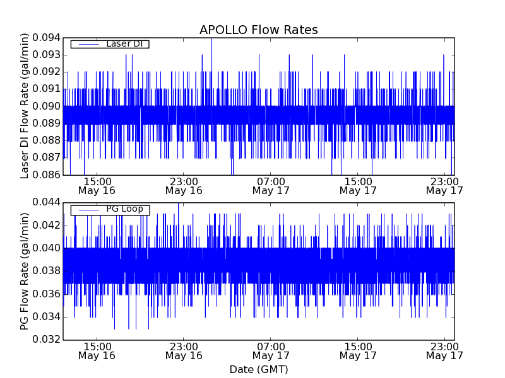Click the APOLLO Flow Rates chart title

pos(258,30)
